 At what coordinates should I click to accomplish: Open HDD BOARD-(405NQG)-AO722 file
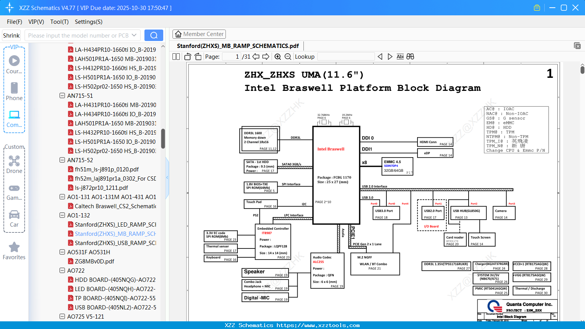[x=115, y=280]
